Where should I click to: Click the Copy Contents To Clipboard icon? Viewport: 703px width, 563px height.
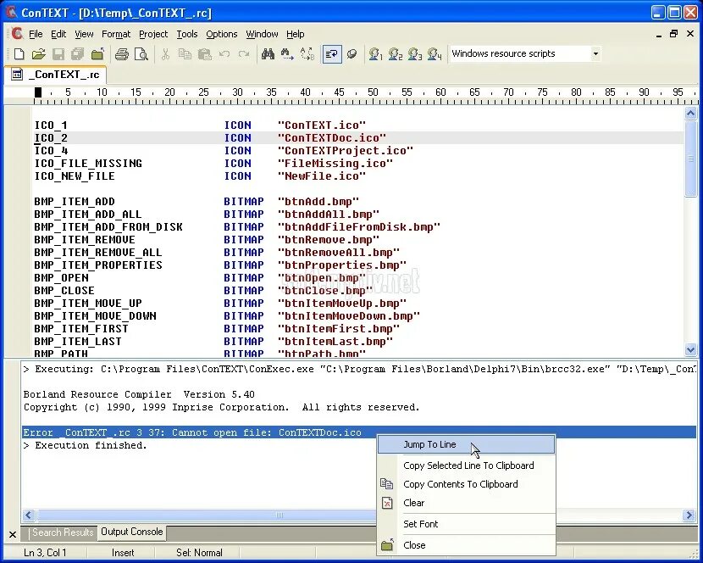tap(386, 483)
